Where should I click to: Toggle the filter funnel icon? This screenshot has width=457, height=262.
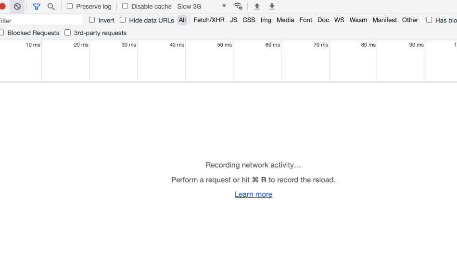coord(37,6)
